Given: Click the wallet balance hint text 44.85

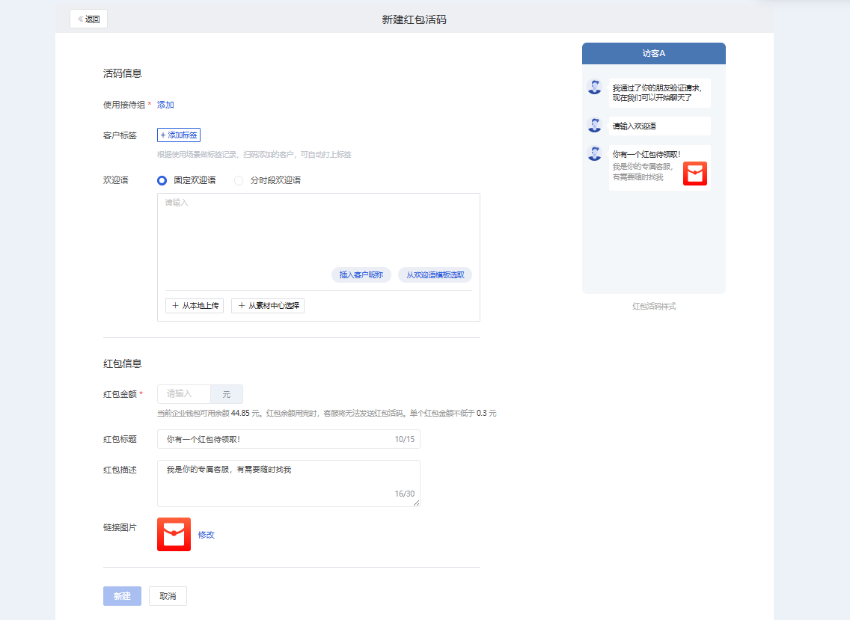Looking at the screenshot, I should (240, 413).
